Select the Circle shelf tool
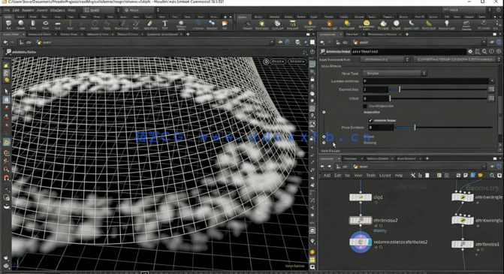This screenshot has height=274, width=504. 95,25
